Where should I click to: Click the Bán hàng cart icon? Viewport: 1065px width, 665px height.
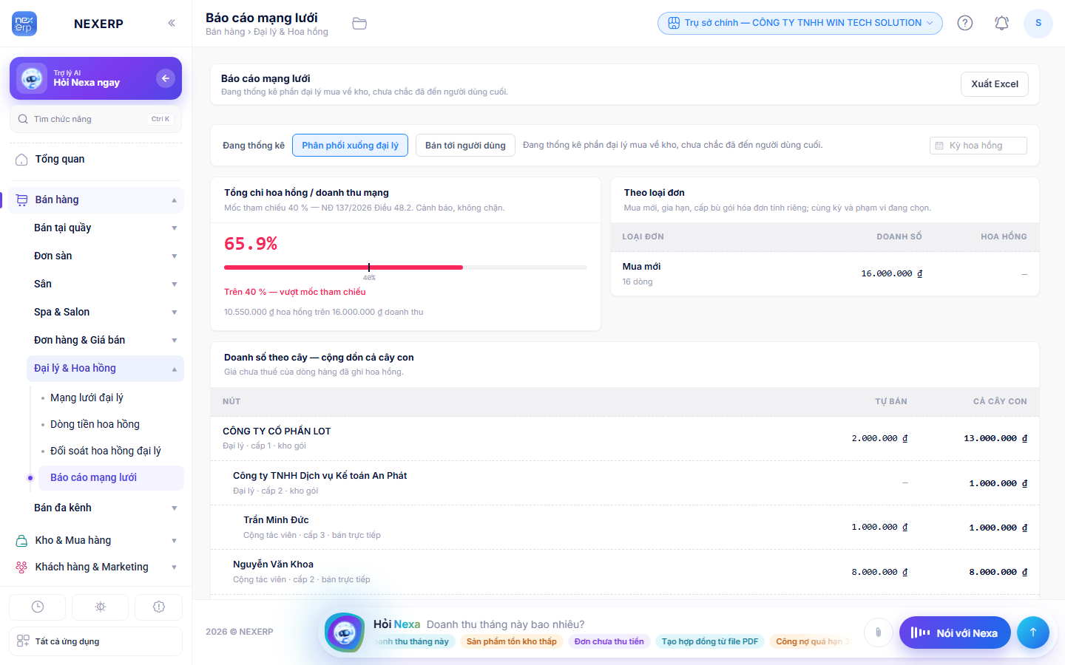pos(21,200)
